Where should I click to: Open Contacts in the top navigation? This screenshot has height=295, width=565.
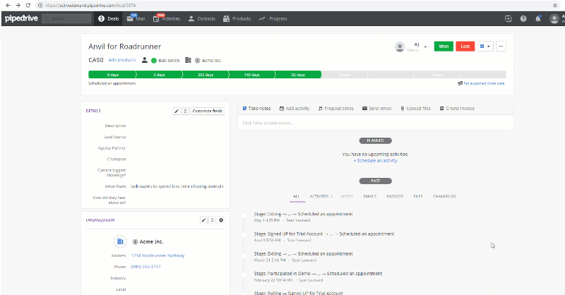(202, 19)
